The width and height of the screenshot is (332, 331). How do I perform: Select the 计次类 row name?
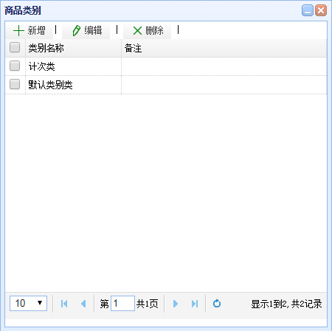click(x=41, y=66)
